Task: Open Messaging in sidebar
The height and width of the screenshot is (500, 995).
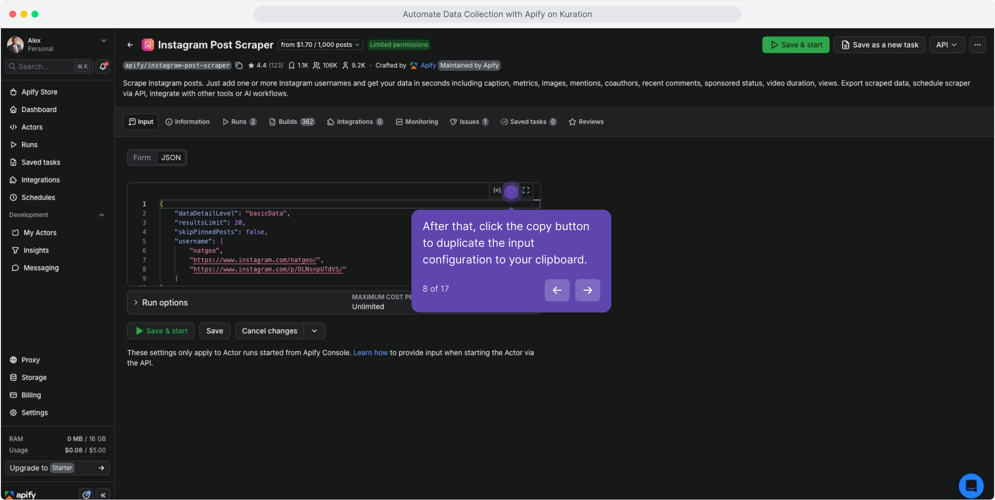Action: click(x=57, y=268)
